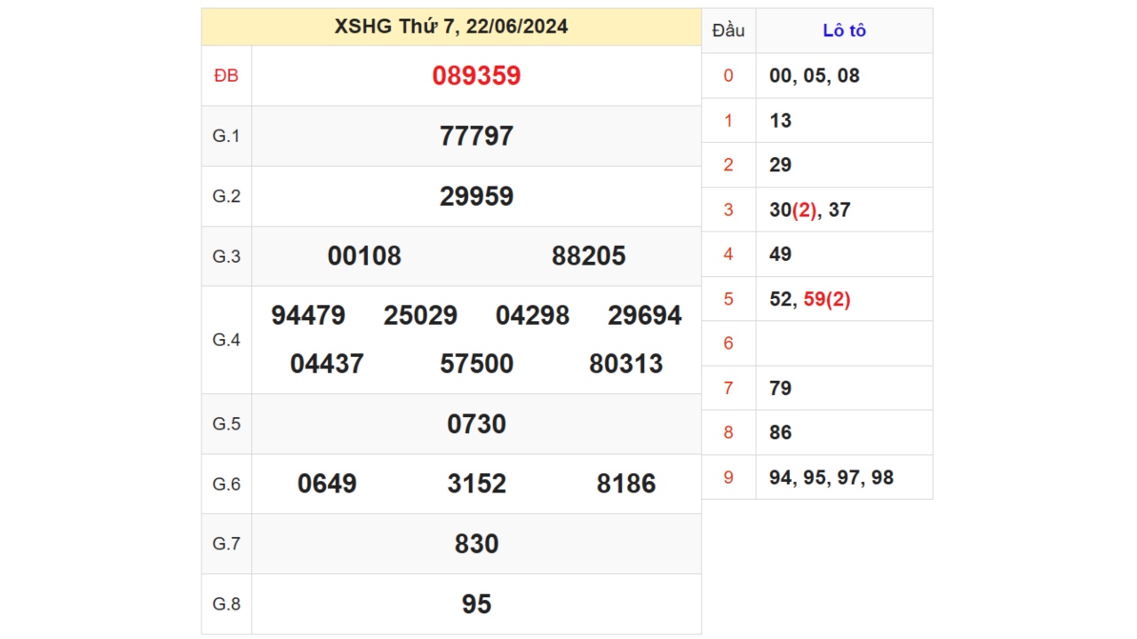
Task: Click head digit 0 in Đầu column
Action: (x=728, y=76)
